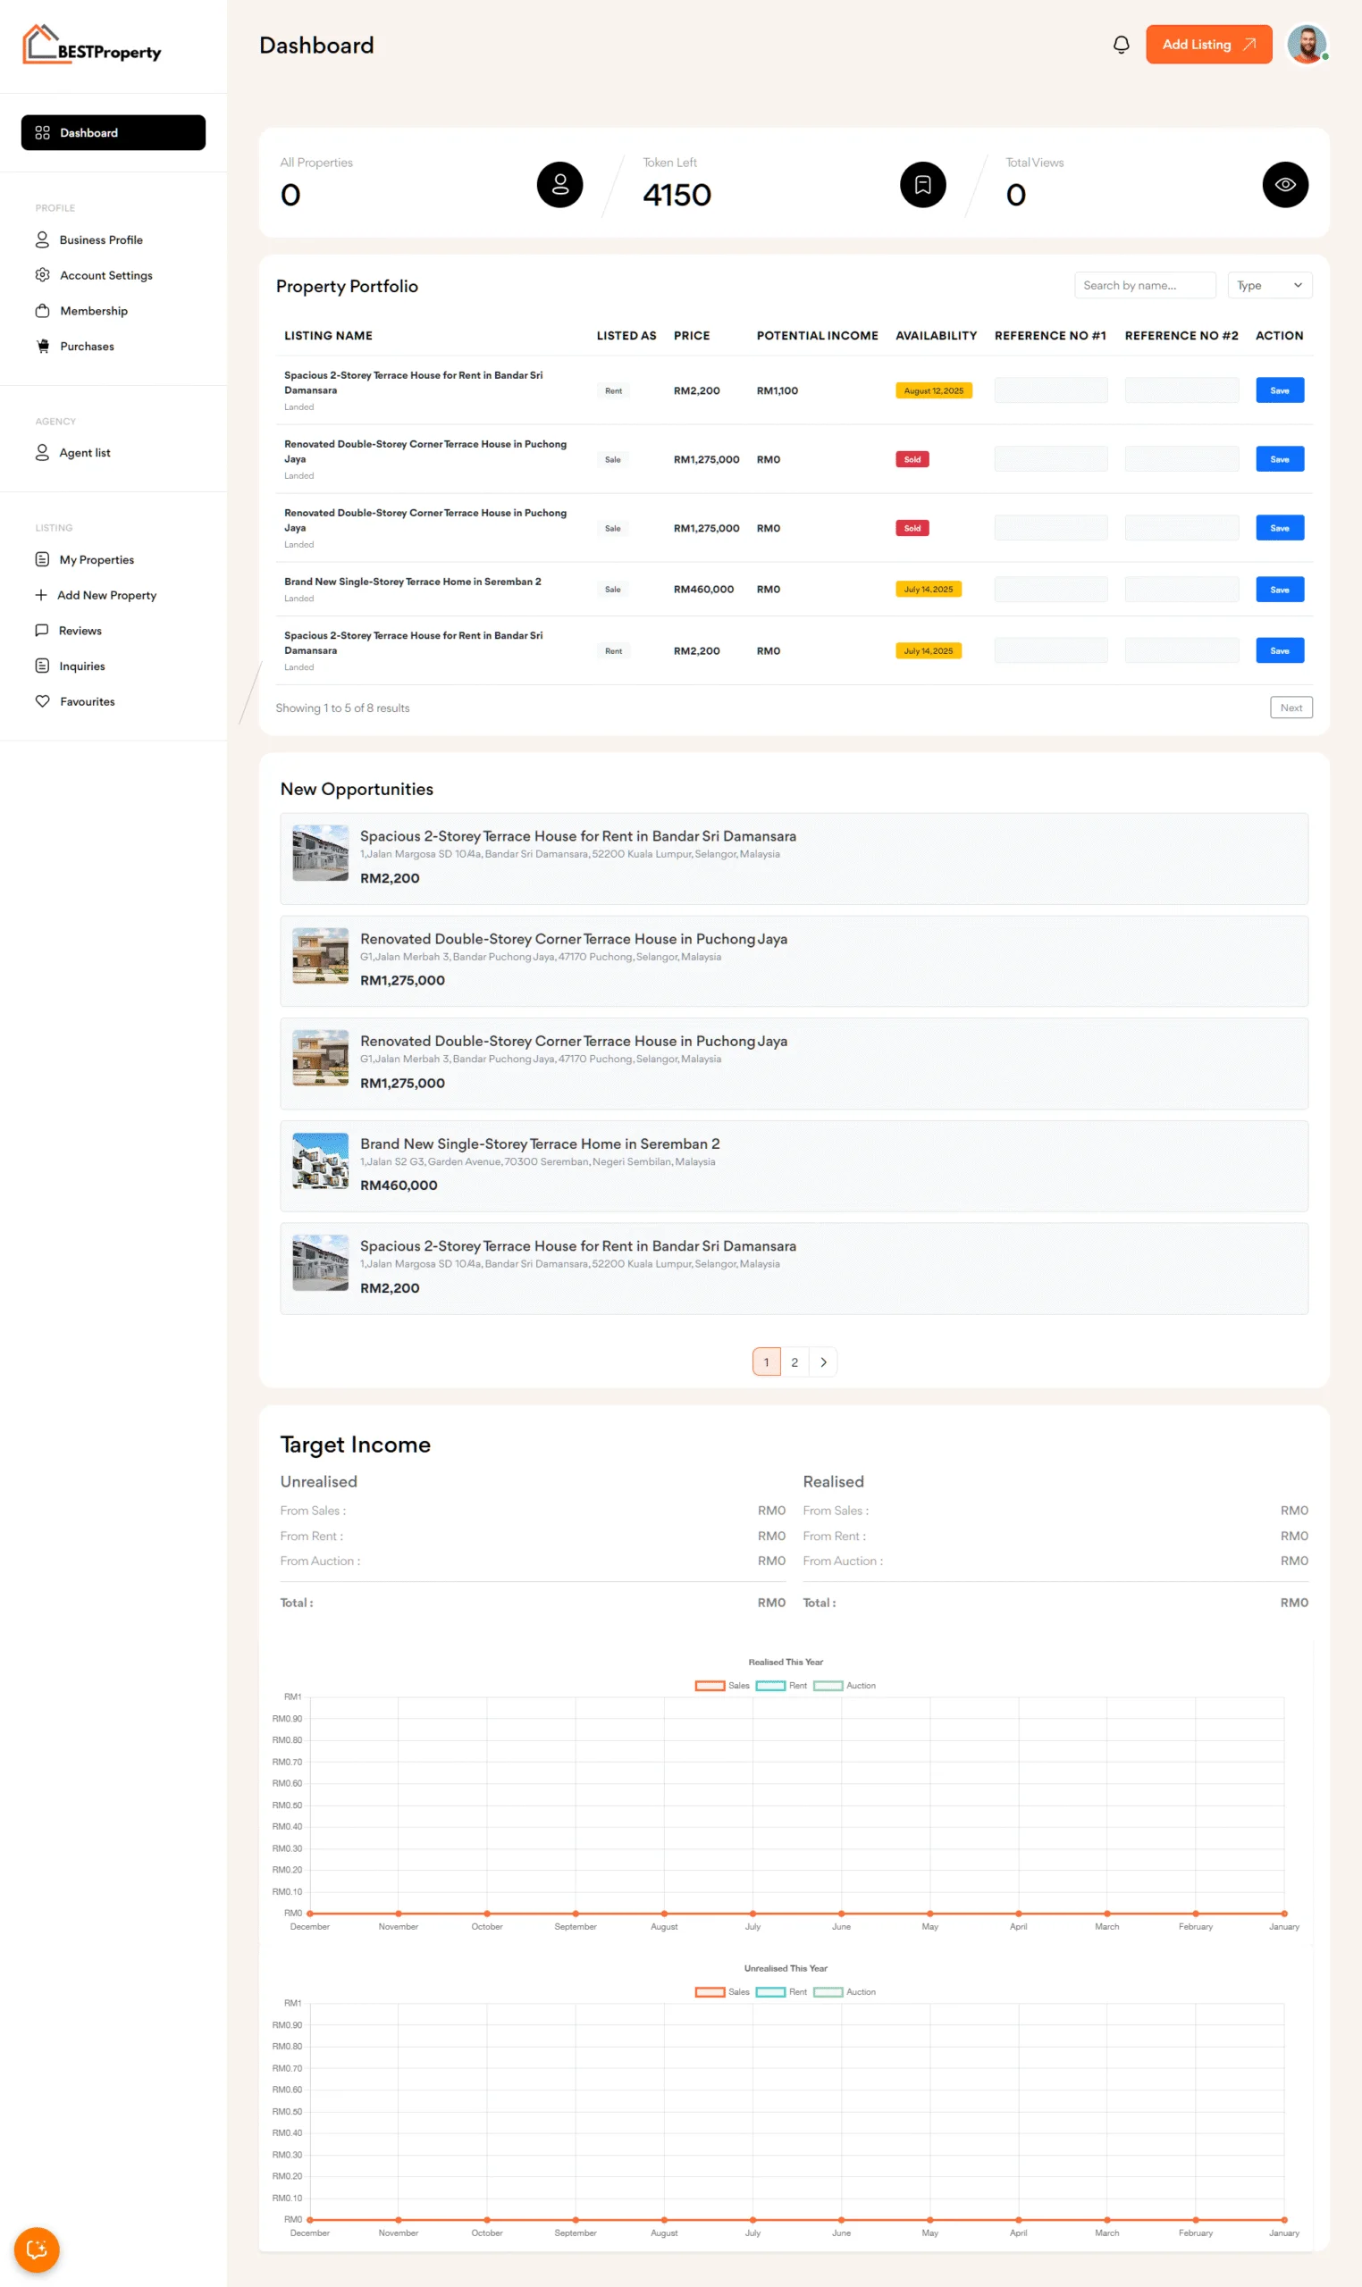
Task: Open the orange chat support bubble
Action: pos(37,2249)
